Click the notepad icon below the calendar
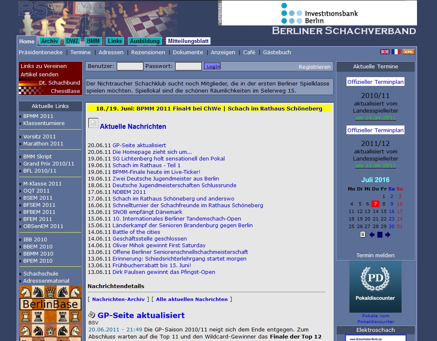This screenshot has height=341, width=437. click(x=363, y=235)
